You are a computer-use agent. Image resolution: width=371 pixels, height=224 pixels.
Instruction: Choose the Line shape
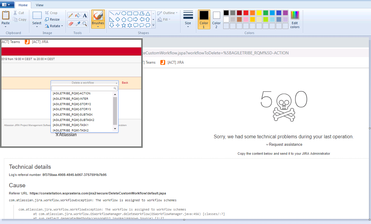pos(112,13)
